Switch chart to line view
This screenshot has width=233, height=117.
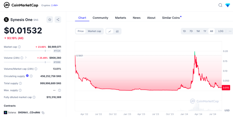[110, 31]
